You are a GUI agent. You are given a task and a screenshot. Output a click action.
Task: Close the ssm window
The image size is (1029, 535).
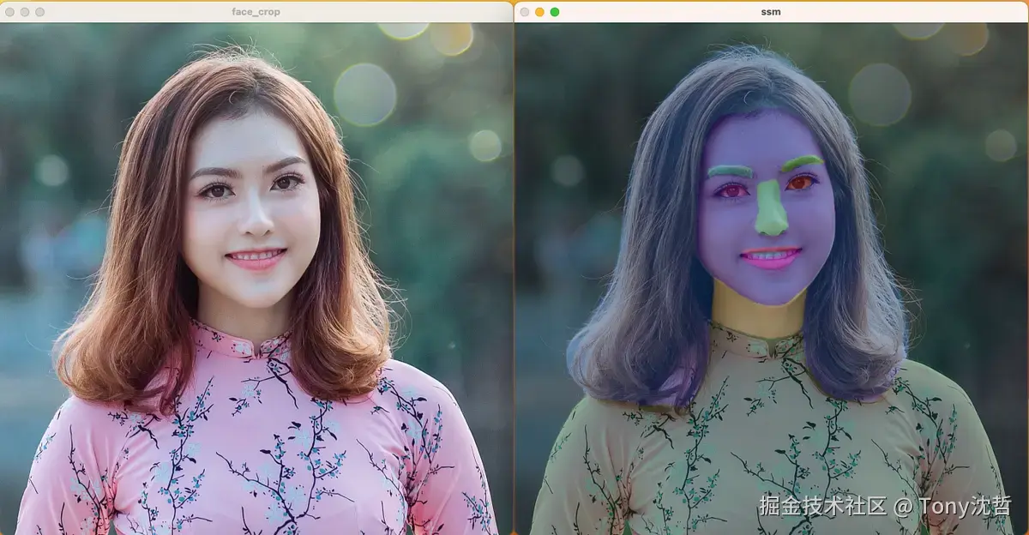click(526, 12)
